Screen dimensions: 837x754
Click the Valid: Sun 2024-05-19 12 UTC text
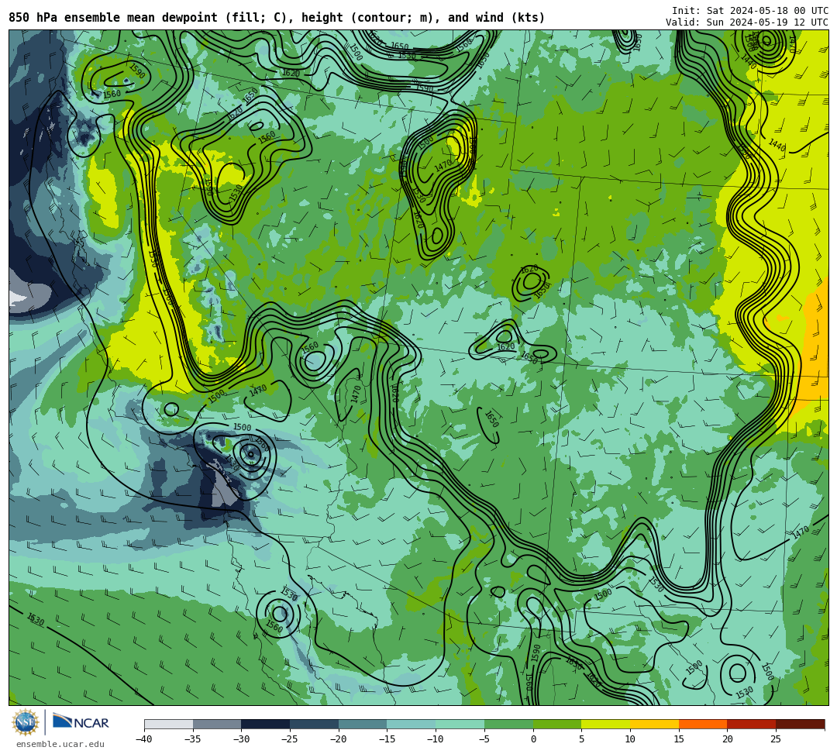(747, 22)
